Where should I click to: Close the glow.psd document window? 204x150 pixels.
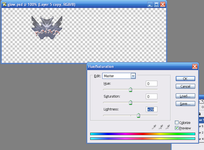pyautogui.click(x=163, y=4)
